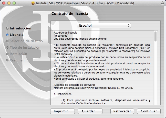Click the '[Licencia de producto de software]' line
This screenshot has height=118, width=166.
click(x=74, y=85)
